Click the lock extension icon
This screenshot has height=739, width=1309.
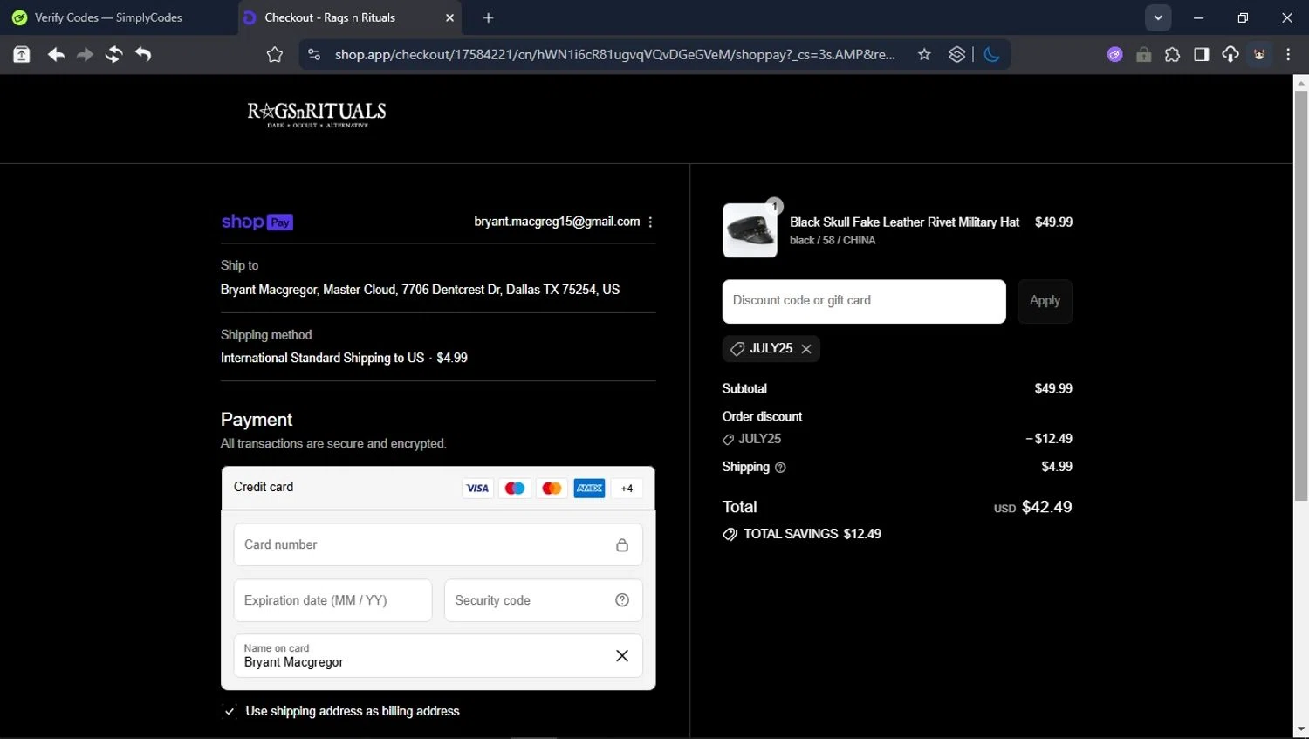pos(1143,54)
